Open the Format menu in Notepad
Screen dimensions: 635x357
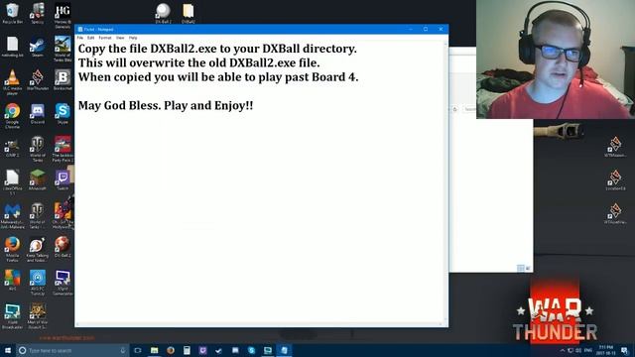click(105, 38)
